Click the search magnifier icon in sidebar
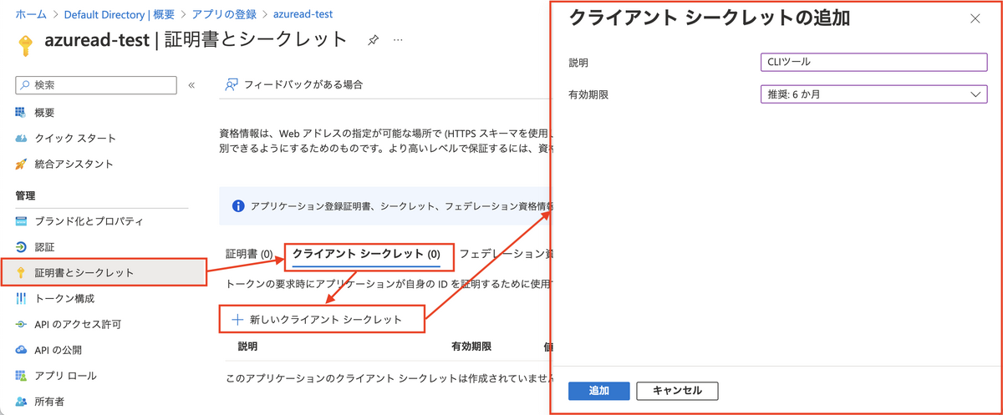Screen dimensions: 1003x415 [25, 85]
